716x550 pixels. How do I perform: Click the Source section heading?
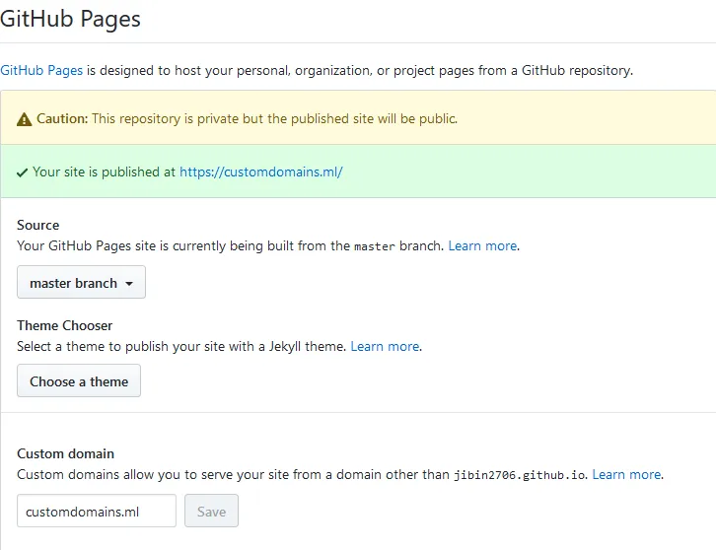[x=38, y=225]
